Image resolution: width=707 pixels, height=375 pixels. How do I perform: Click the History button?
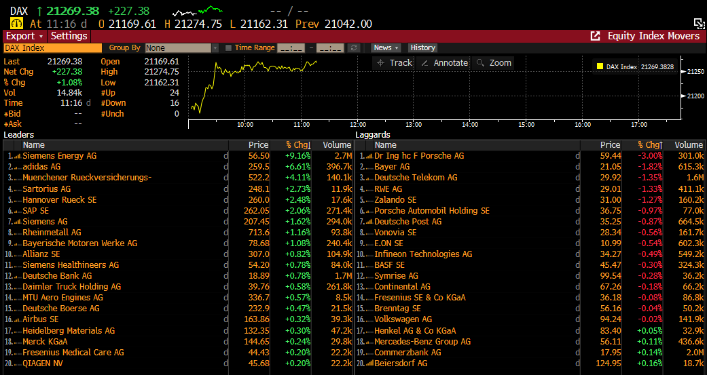(422, 48)
